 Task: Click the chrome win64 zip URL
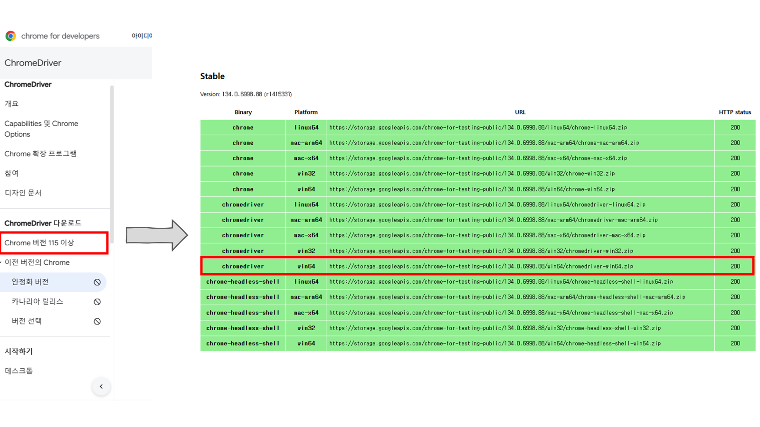coord(472,189)
